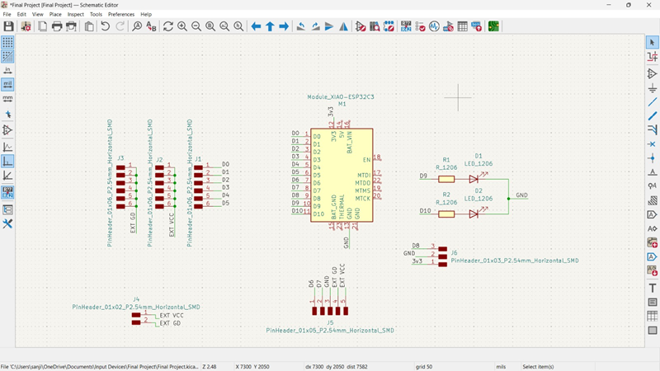The height and width of the screenshot is (371, 660).
Task: Select the D2 LED symbol
Action: (474, 214)
